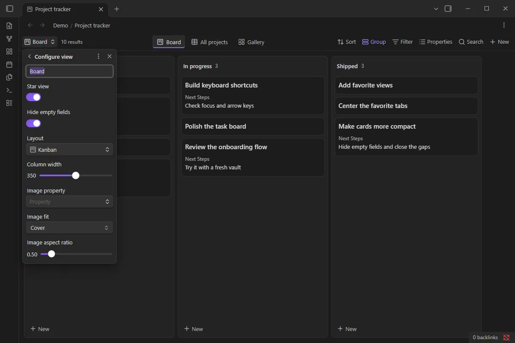This screenshot has width=515, height=343.
Task: Click the Configure view title
Action: pos(54,57)
